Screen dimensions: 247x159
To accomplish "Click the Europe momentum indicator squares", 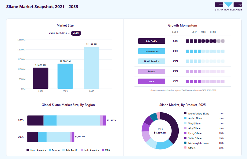I will pos(205,71).
